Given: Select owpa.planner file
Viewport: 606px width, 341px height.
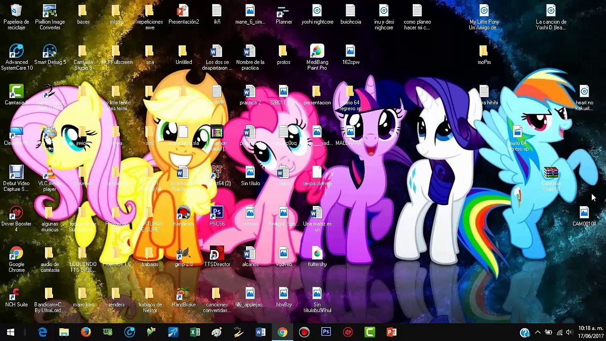Looking at the screenshot, I should pyautogui.click(x=317, y=176).
